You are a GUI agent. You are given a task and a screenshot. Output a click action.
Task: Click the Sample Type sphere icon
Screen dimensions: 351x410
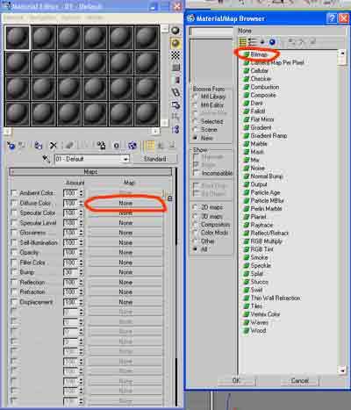tap(175, 31)
